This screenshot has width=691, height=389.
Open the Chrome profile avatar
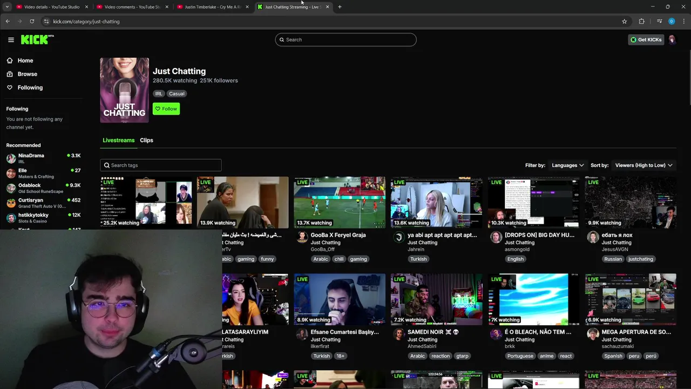[672, 22]
